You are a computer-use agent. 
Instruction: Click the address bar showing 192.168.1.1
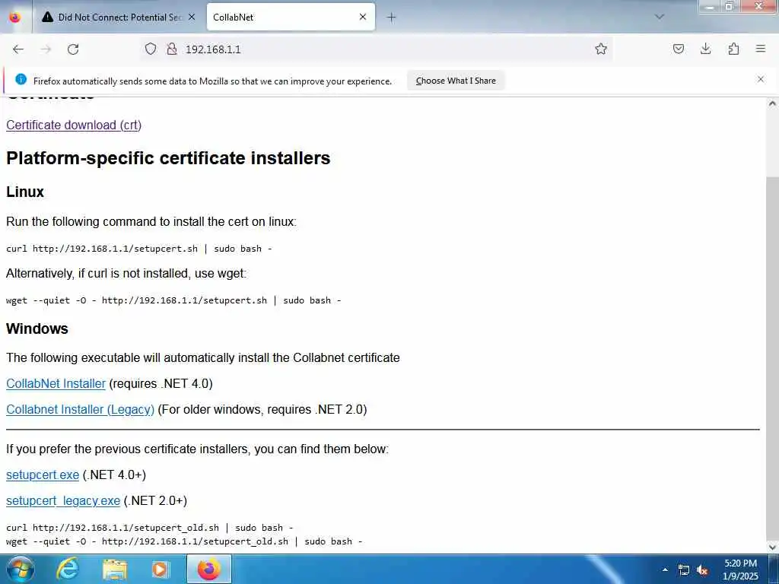(377, 49)
